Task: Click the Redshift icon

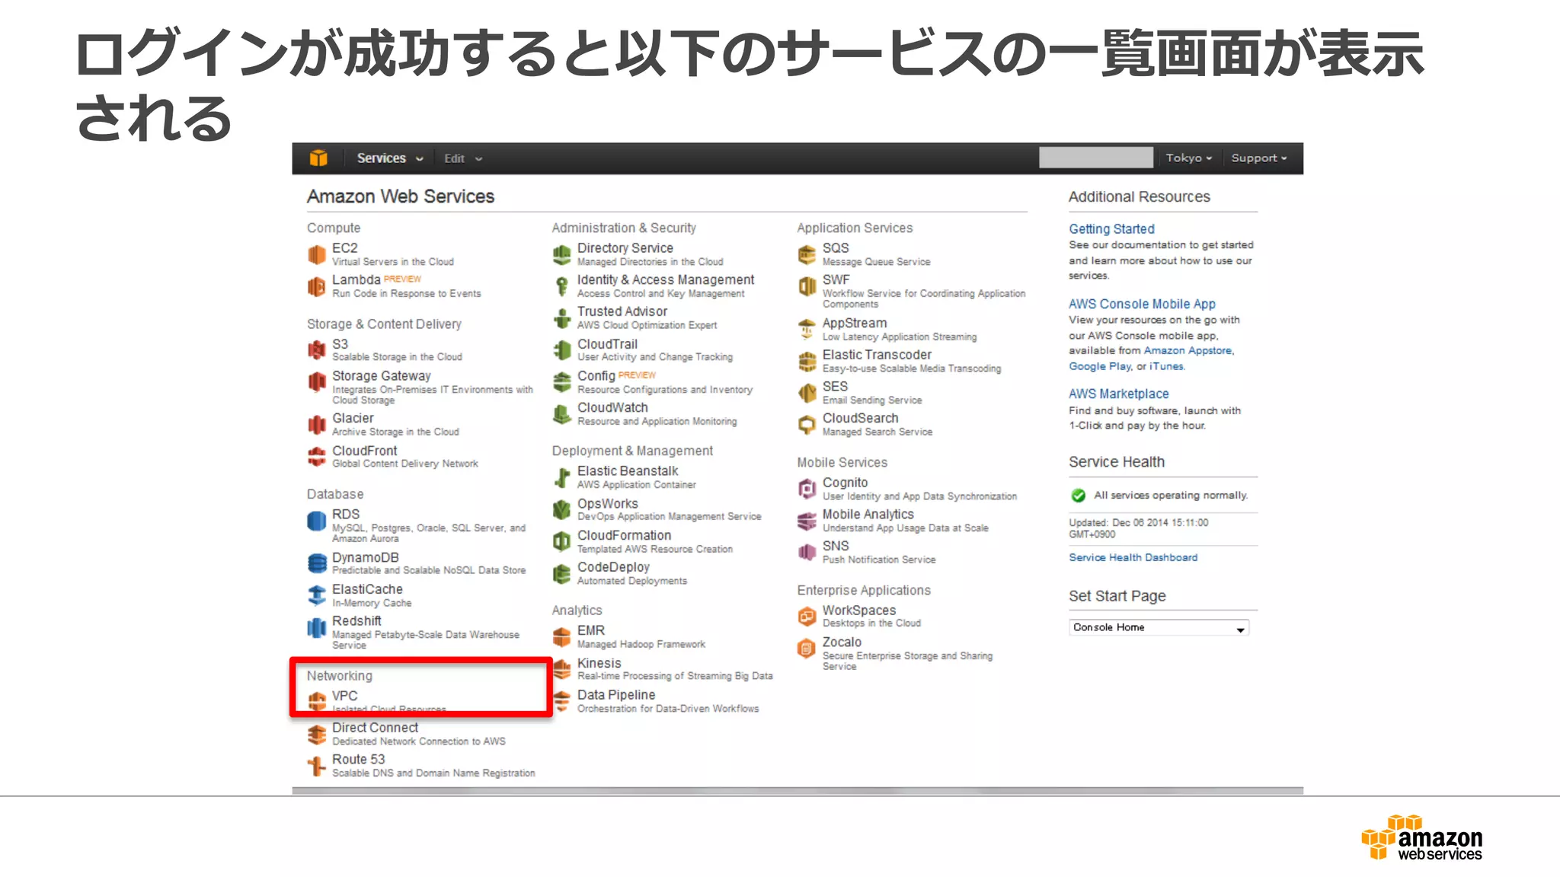Action: click(x=317, y=627)
